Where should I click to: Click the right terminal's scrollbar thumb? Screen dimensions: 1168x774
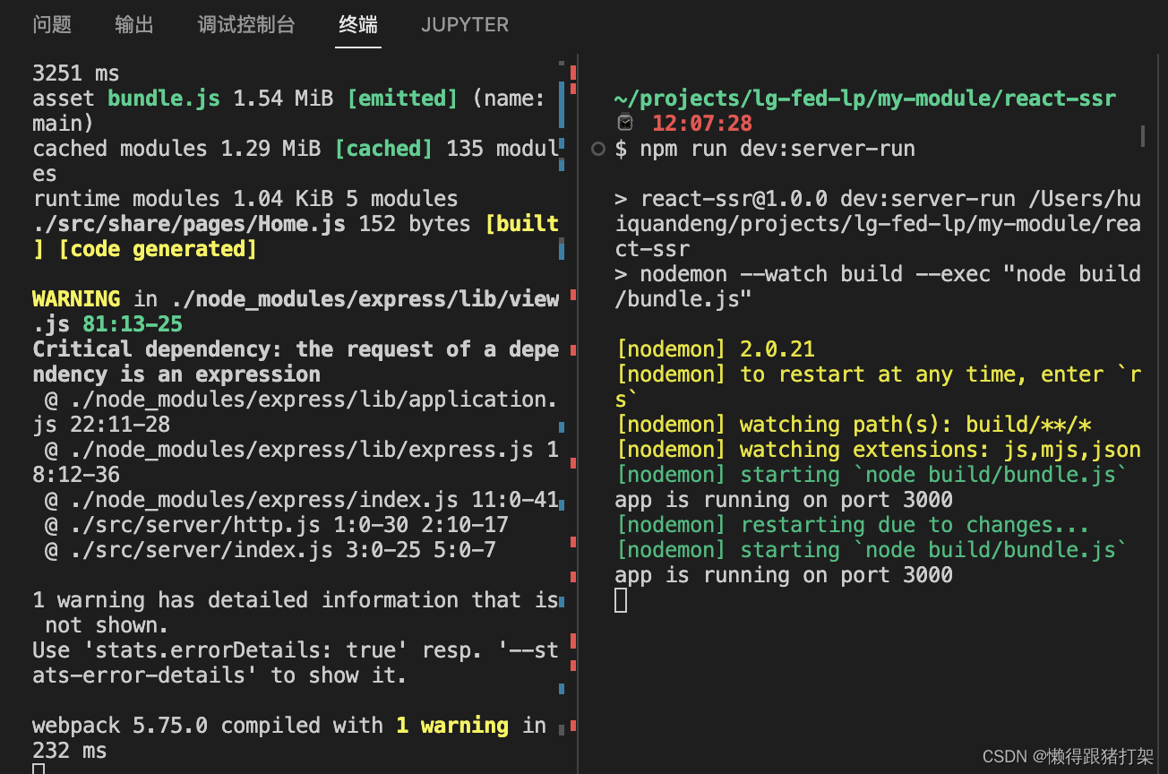[1142, 135]
